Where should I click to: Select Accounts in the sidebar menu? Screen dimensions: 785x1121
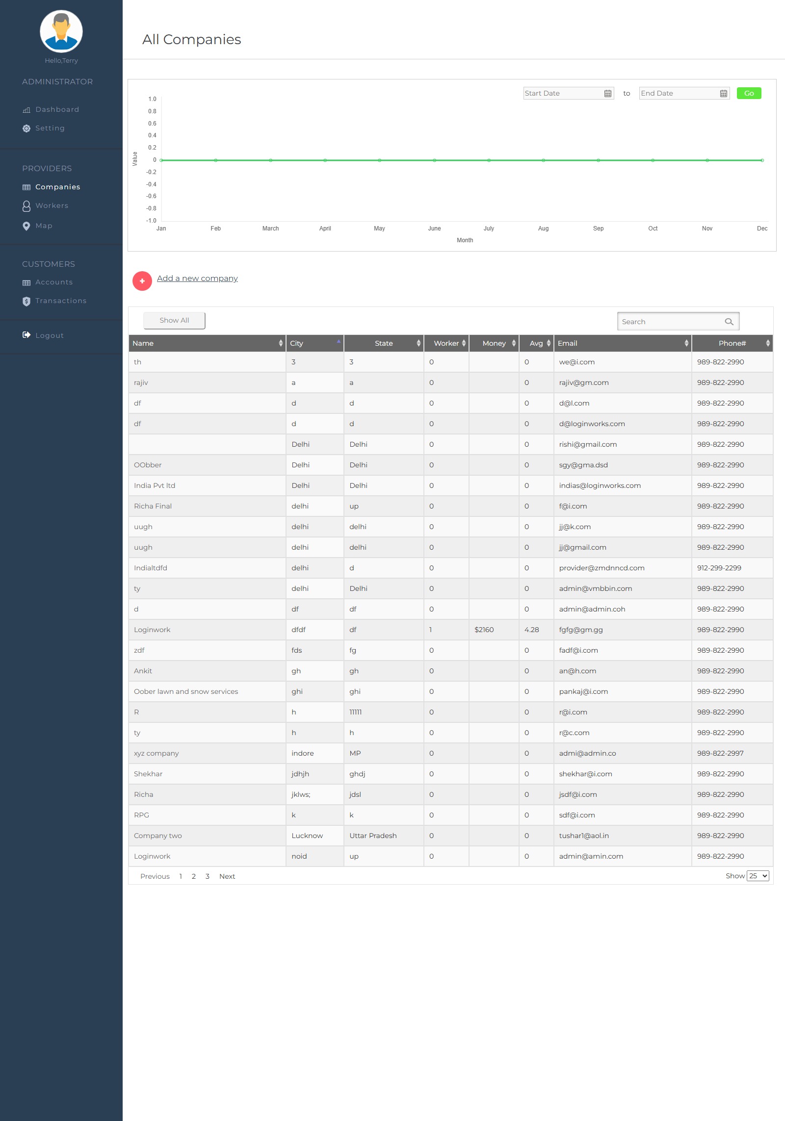click(54, 282)
